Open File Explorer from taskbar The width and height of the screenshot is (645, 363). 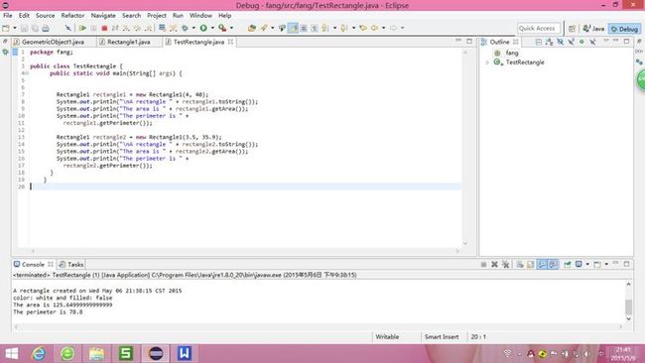(96, 353)
